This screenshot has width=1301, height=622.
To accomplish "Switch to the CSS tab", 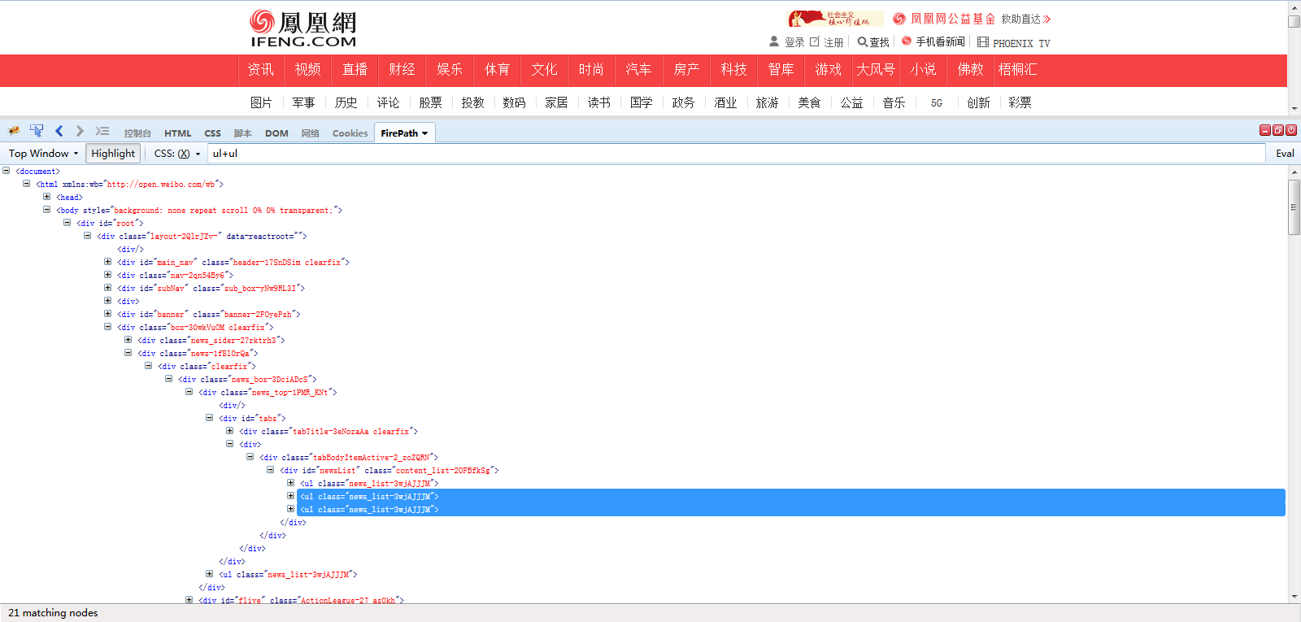I will pos(213,133).
